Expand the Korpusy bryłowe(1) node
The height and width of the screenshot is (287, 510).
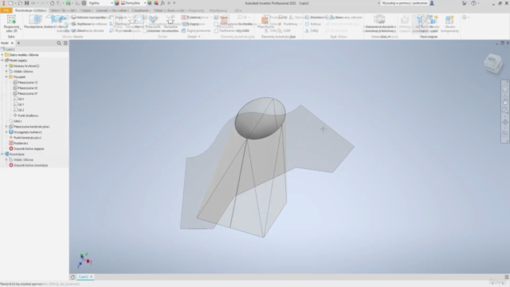(x=6, y=66)
